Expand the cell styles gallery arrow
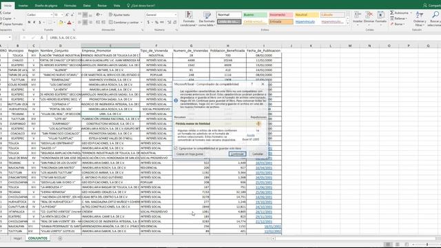441x248 pixels. (348, 23)
